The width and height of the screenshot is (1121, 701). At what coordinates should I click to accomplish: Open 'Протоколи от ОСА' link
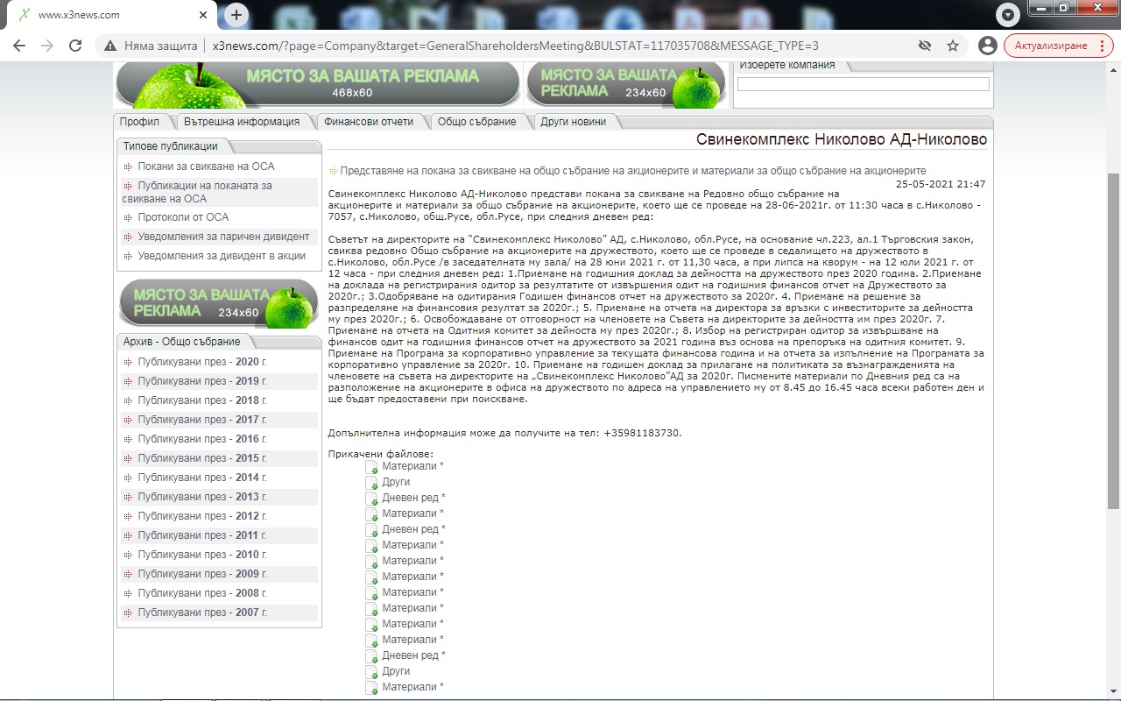pyautogui.click(x=183, y=217)
